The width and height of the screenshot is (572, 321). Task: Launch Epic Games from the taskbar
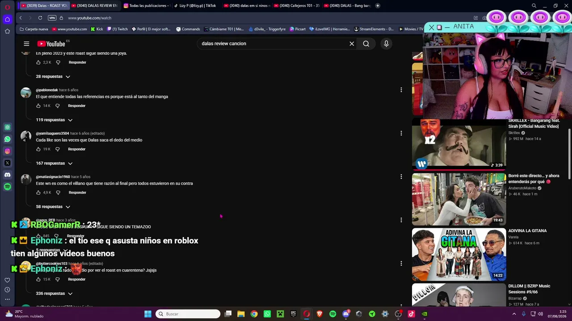point(293,314)
